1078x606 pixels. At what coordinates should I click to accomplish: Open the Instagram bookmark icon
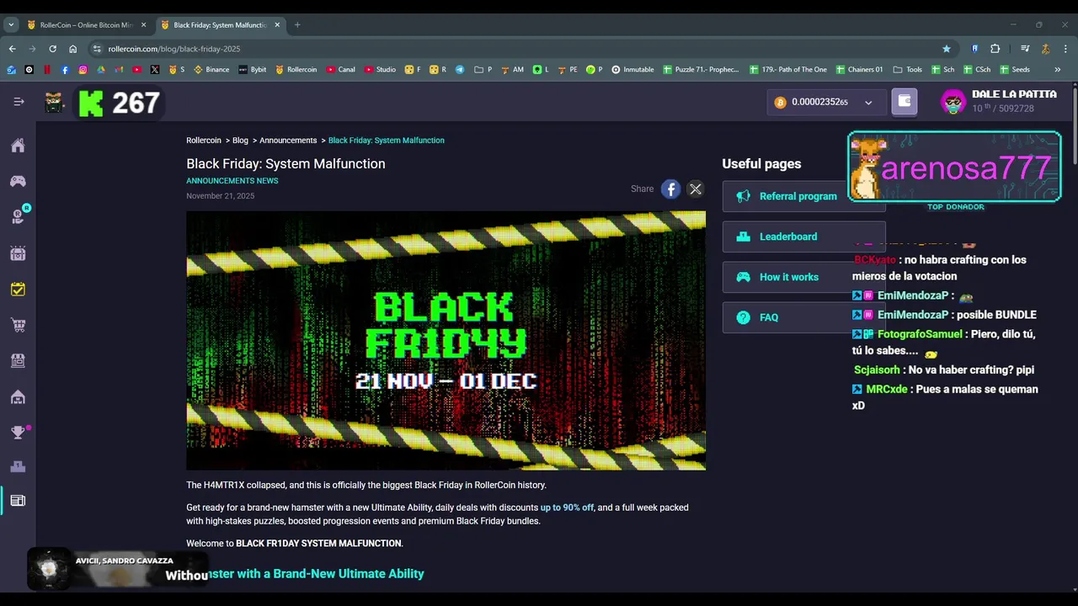[x=83, y=70]
